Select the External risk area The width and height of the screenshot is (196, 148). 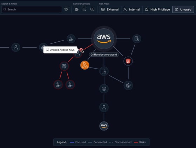tap(110, 9)
